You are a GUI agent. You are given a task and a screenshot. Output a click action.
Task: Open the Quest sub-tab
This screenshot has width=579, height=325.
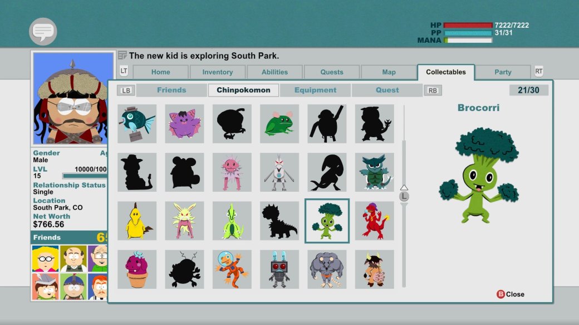pyautogui.click(x=387, y=90)
